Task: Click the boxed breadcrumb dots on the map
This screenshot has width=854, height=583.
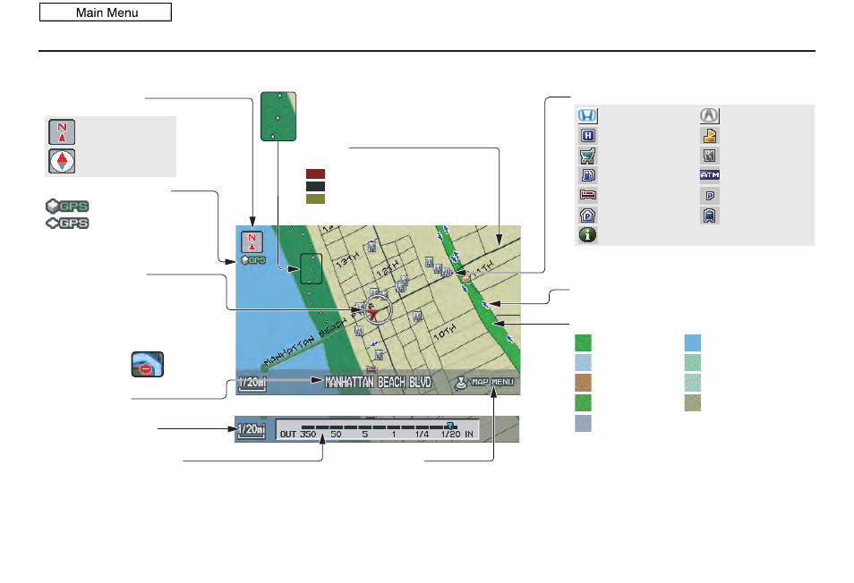Action: coord(311,268)
